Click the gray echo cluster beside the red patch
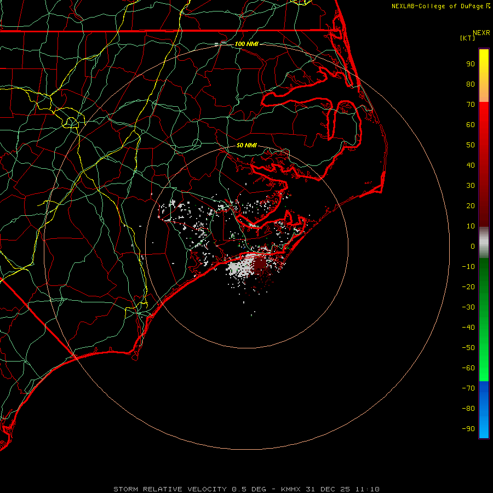The width and height of the screenshot is (493, 493). pos(240,268)
